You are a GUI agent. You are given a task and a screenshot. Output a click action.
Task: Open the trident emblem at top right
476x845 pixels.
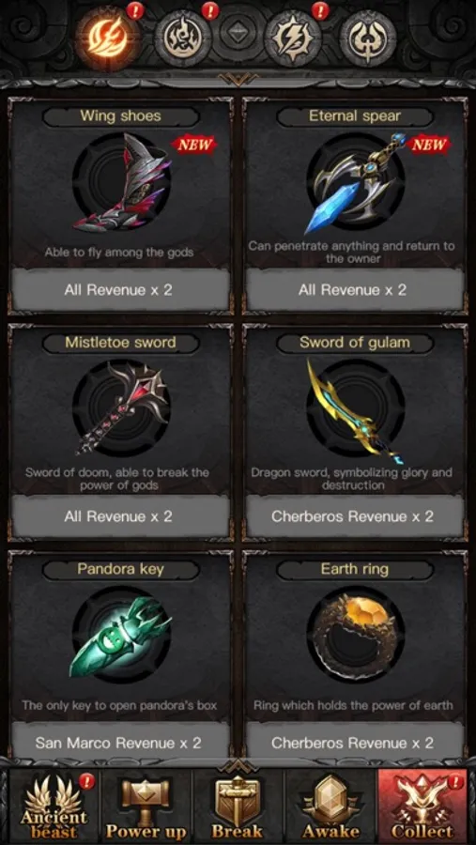point(368,38)
